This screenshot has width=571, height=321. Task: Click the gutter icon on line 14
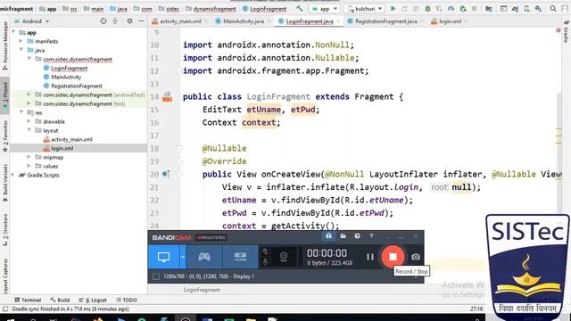(x=167, y=97)
